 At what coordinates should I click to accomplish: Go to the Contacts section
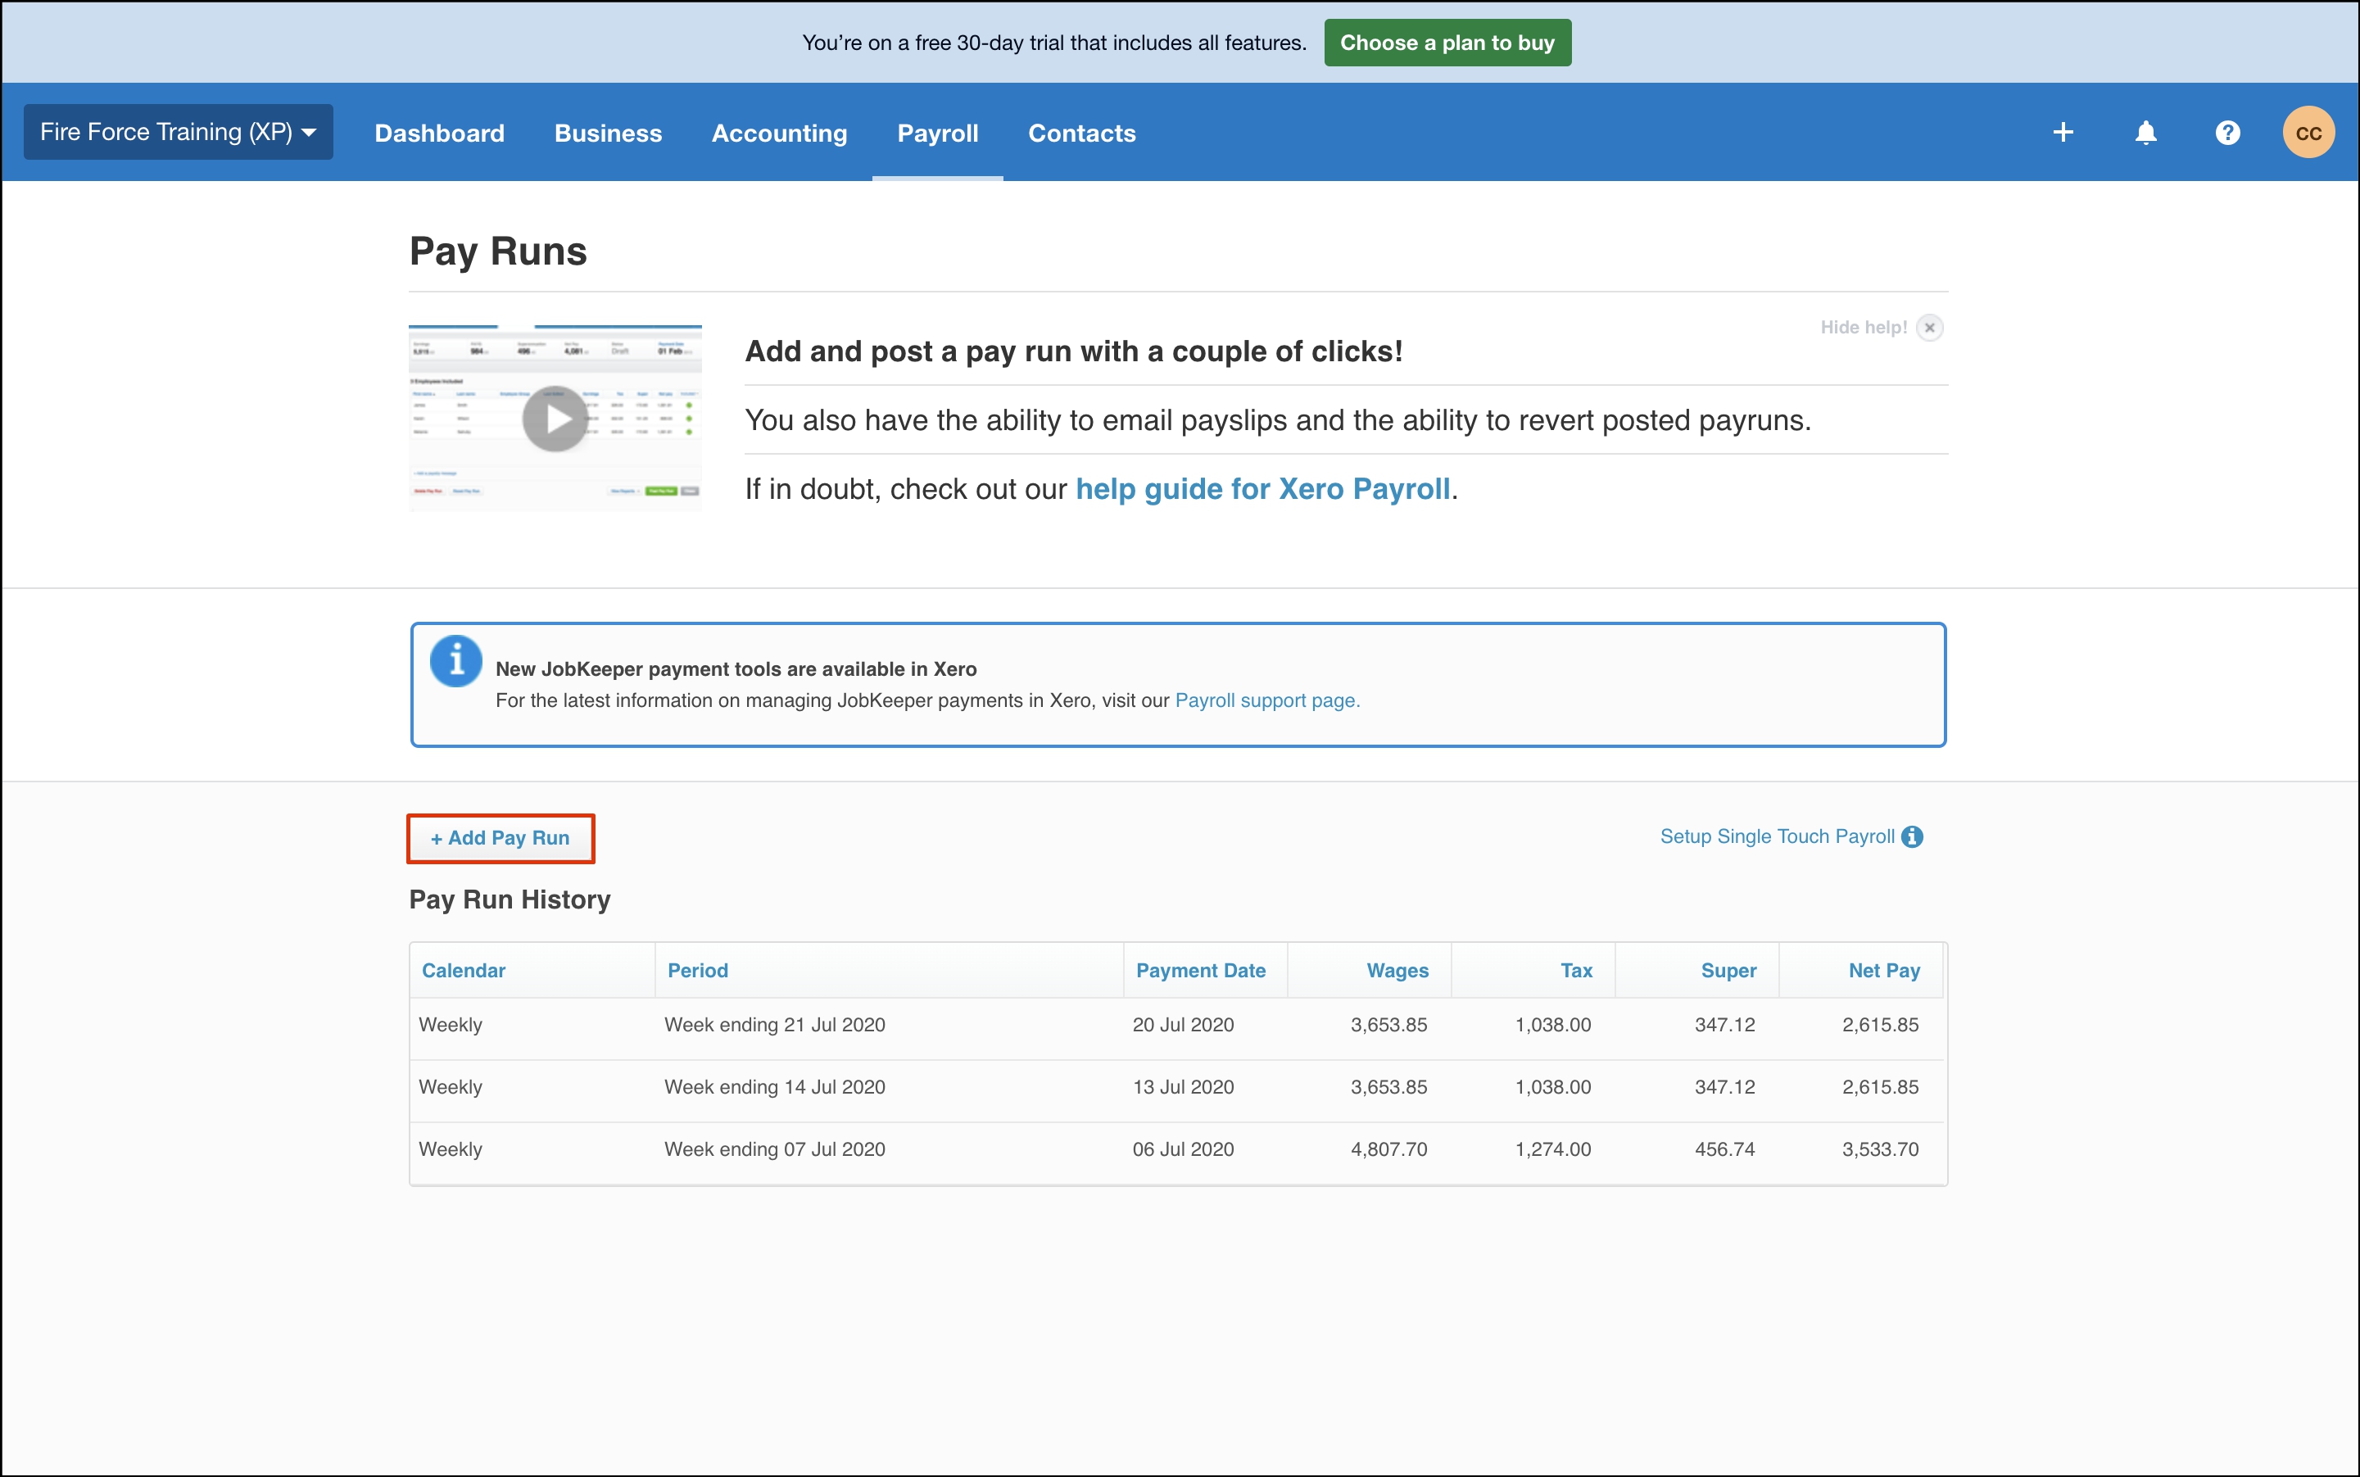(x=1081, y=133)
